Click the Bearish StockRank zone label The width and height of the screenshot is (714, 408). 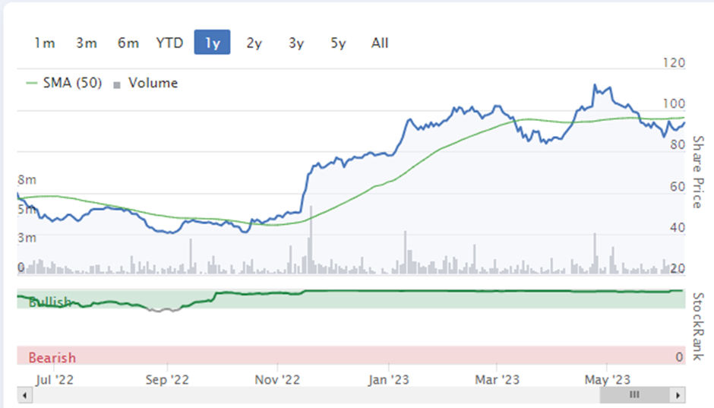point(52,357)
